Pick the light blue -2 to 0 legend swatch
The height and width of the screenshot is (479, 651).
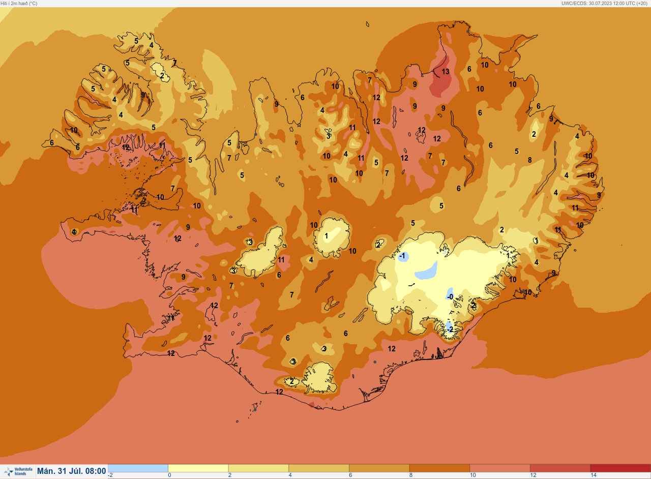138,468
